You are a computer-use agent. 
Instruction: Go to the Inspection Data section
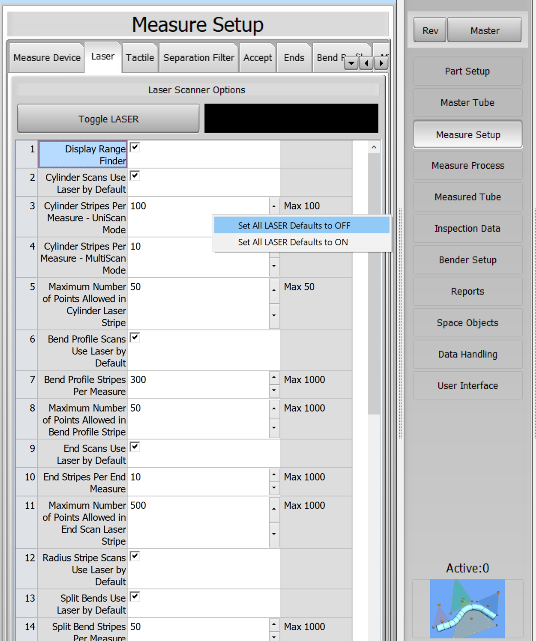click(468, 229)
